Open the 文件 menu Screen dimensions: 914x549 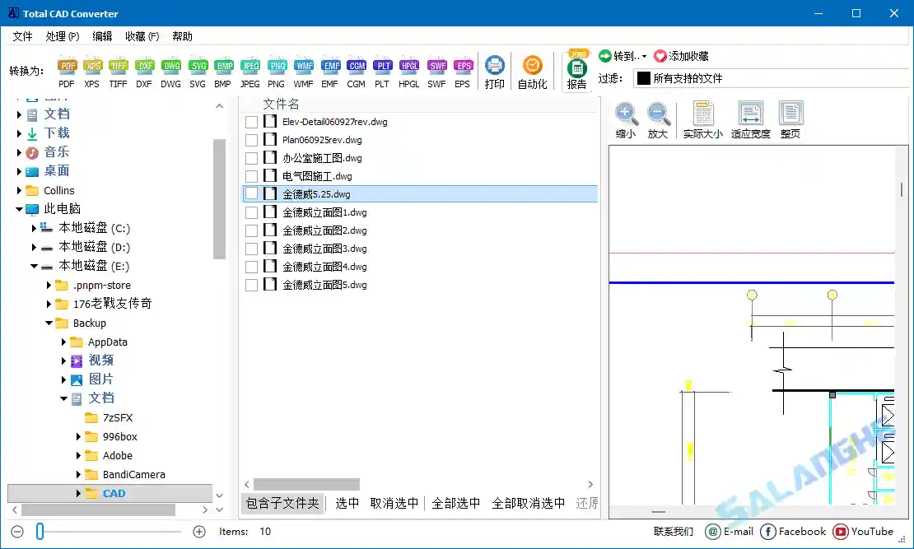(22, 36)
